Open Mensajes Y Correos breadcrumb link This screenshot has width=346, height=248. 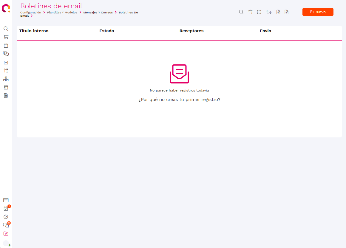pyautogui.click(x=98, y=13)
